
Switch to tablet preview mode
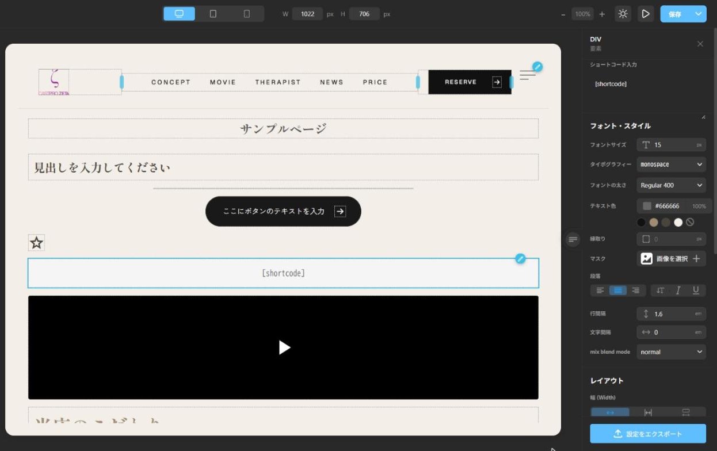213,14
